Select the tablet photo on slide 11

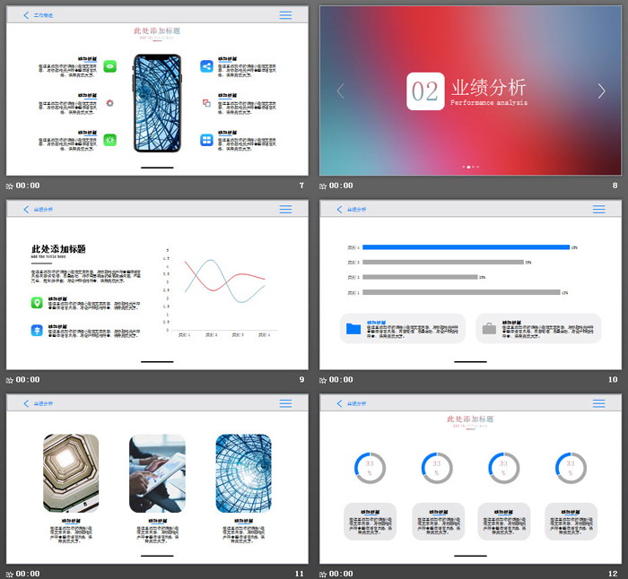pyautogui.click(x=157, y=473)
